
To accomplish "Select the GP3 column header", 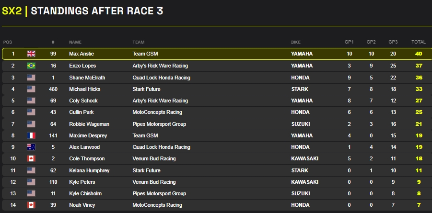I will [x=393, y=42].
